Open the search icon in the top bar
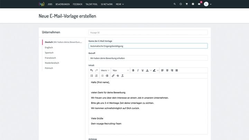This screenshot has height=140, width=249. point(175,4)
